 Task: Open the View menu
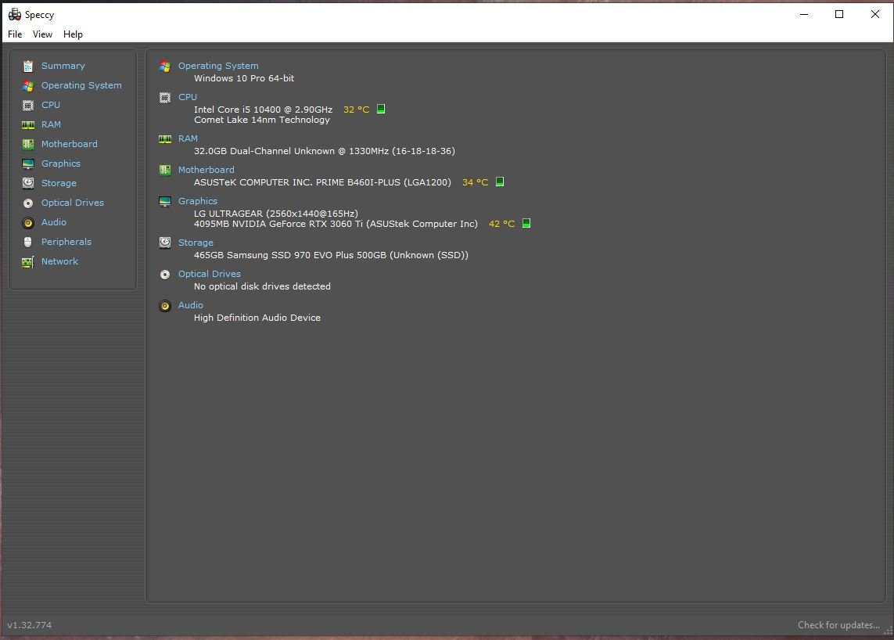[42, 34]
